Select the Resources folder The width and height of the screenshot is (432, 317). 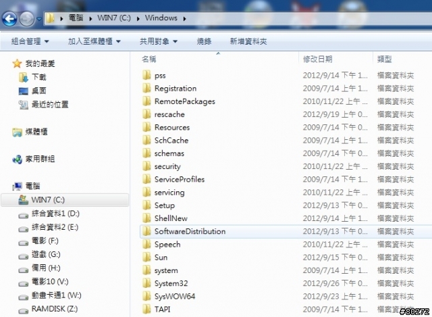click(166, 127)
